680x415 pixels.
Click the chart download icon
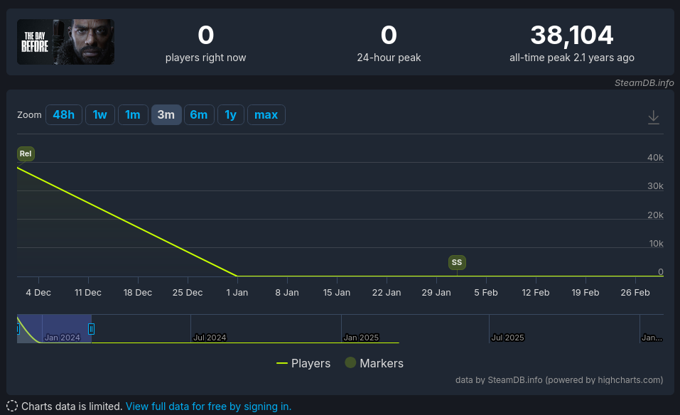[653, 117]
